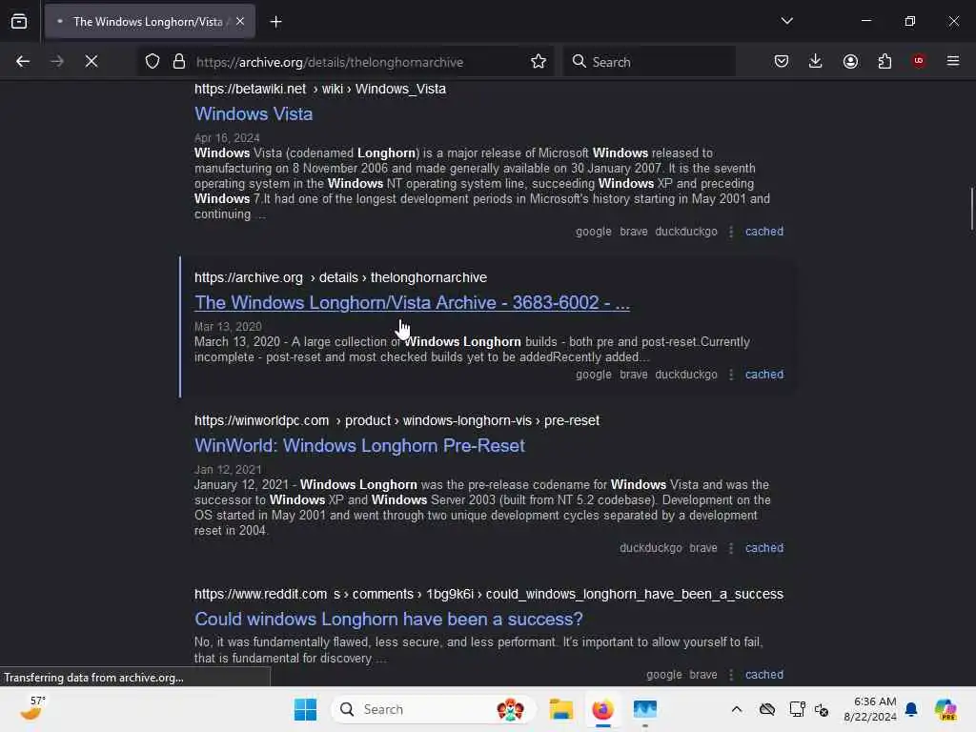Click brave link under reddit result

(x=703, y=675)
